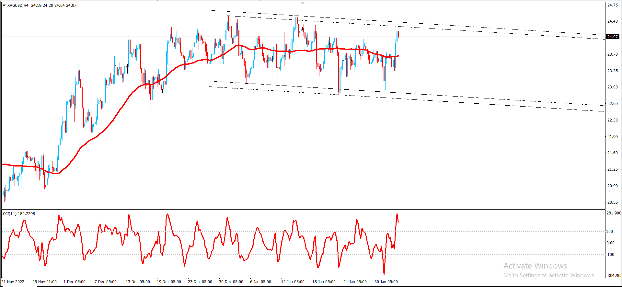Click the 24 Jan 05:00 time label
The width and height of the screenshot is (622, 287).
point(355,282)
